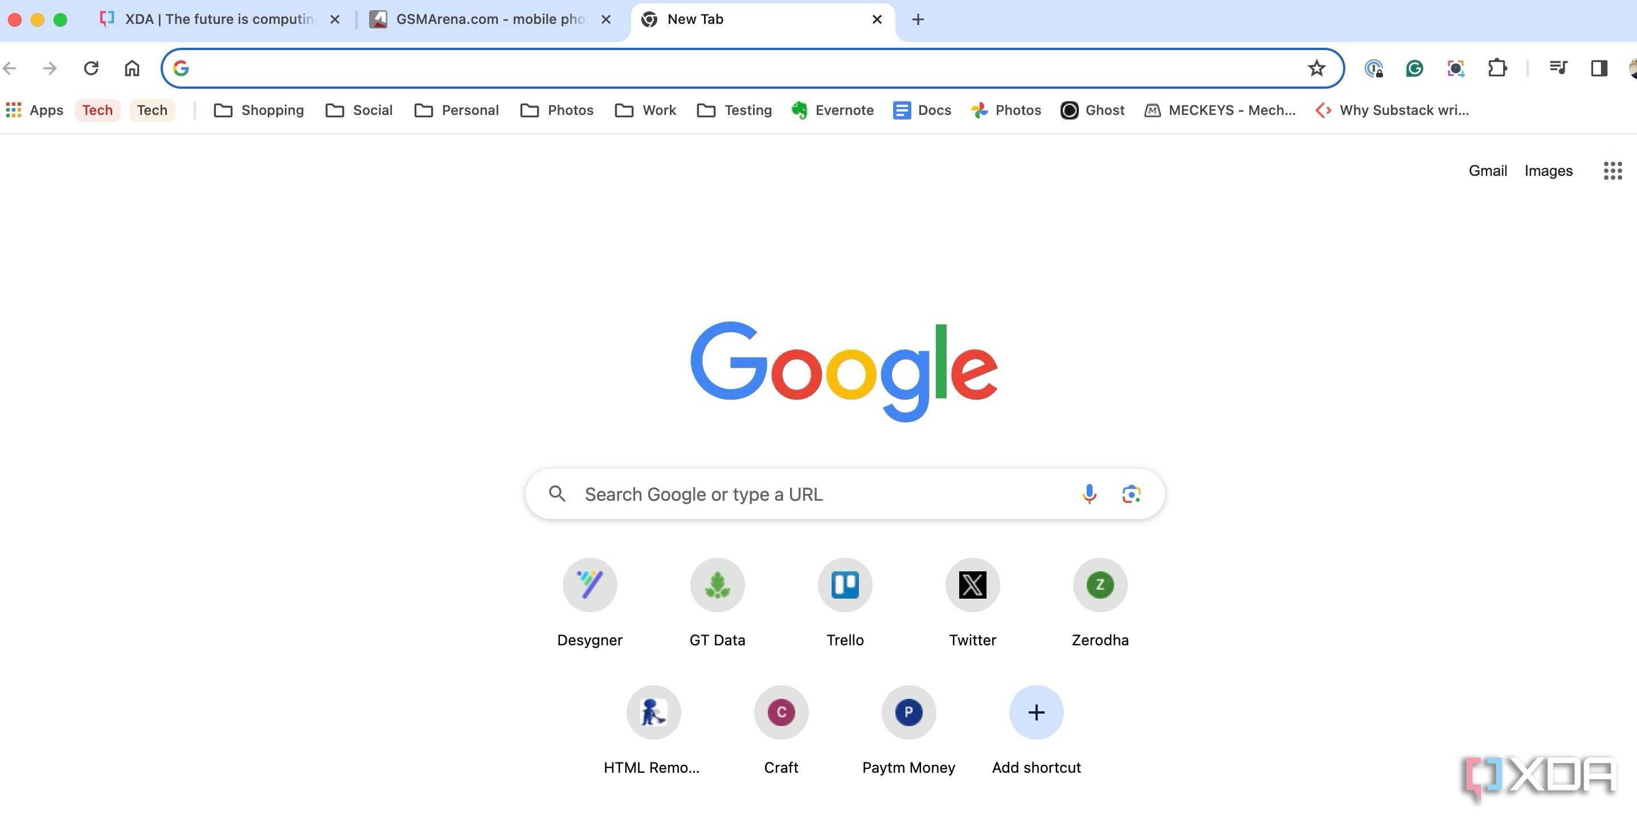Image resolution: width=1637 pixels, height=824 pixels.
Task: Focus the address bar
Action: pos(752,68)
